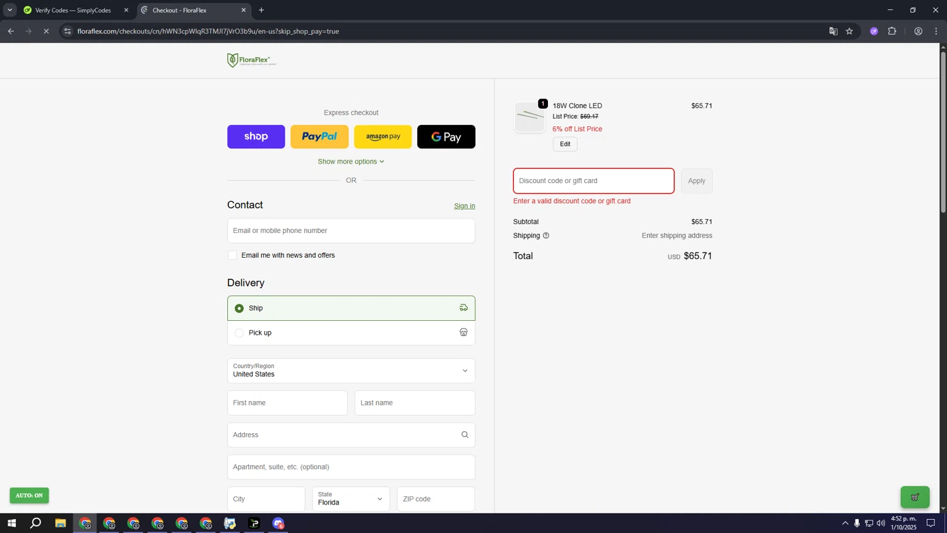The height and width of the screenshot is (533, 947).
Task: Check Email me with news and offers
Action: [232, 255]
